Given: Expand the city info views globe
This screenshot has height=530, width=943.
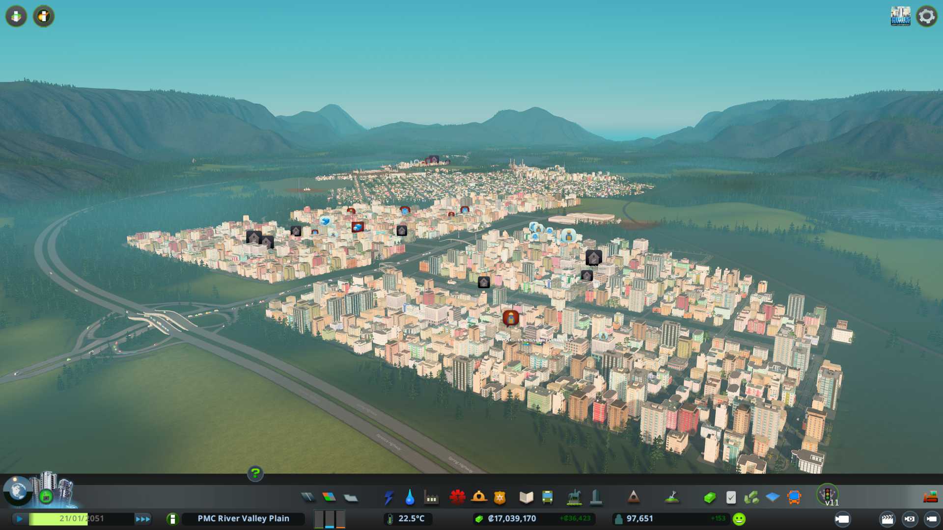Looking at the screenshot, I should (x=18, y=491).
